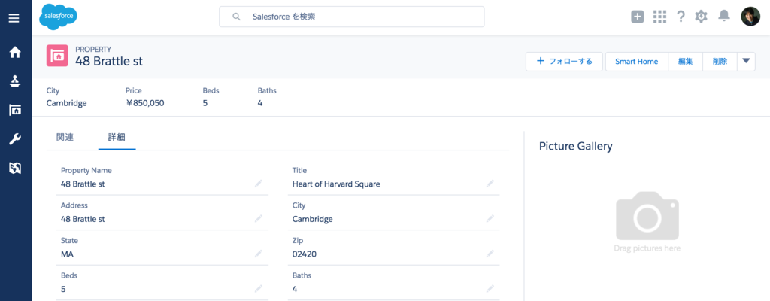The height and width of the screenshot is (301, 770).
Task: Click the Smart Home button
Action: tap(636, 61)
